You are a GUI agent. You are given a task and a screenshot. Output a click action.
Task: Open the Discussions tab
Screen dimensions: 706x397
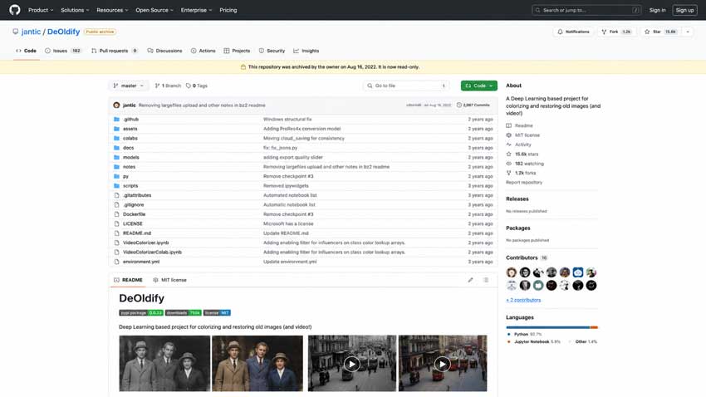(x=164, y=51)
